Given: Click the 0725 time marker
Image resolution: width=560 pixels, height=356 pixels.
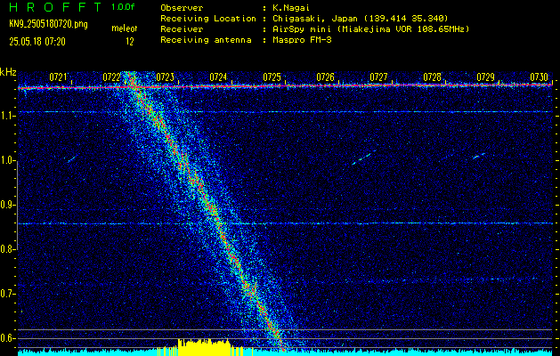Looking at the screenshot, I should click(x=272, y=77).
